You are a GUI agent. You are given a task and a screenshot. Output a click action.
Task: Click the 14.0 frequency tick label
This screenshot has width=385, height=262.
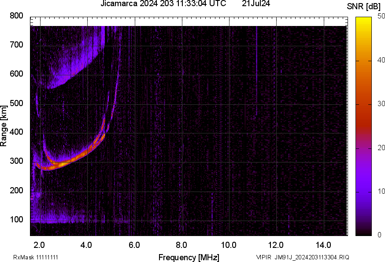323,245
